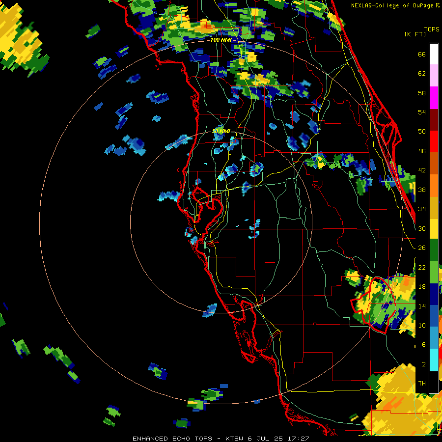442x442 pixels.
Task: Select the 26 value on the legend
Action: (x=422, y=248)
